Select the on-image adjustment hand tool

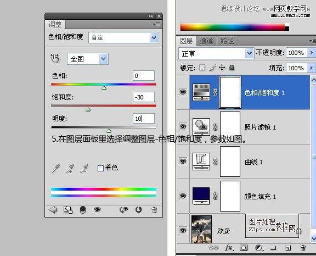(55, 58)
